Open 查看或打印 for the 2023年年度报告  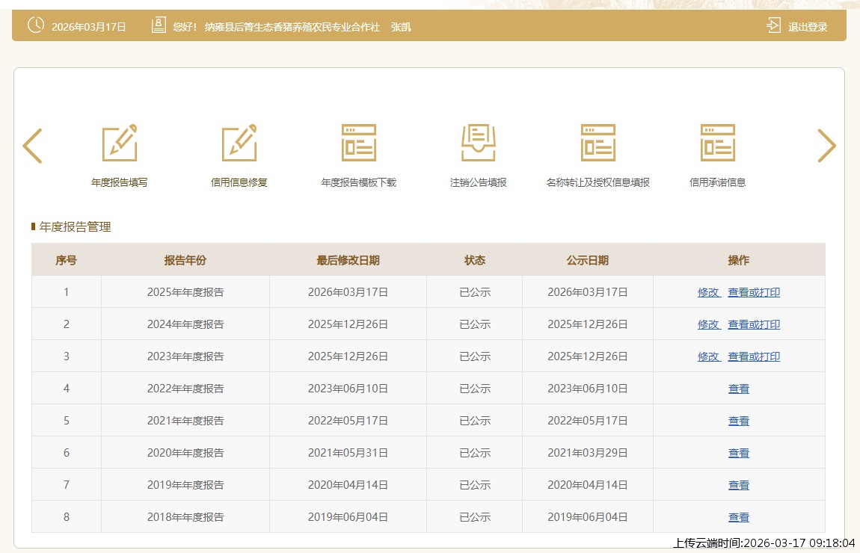pos(754,356)
